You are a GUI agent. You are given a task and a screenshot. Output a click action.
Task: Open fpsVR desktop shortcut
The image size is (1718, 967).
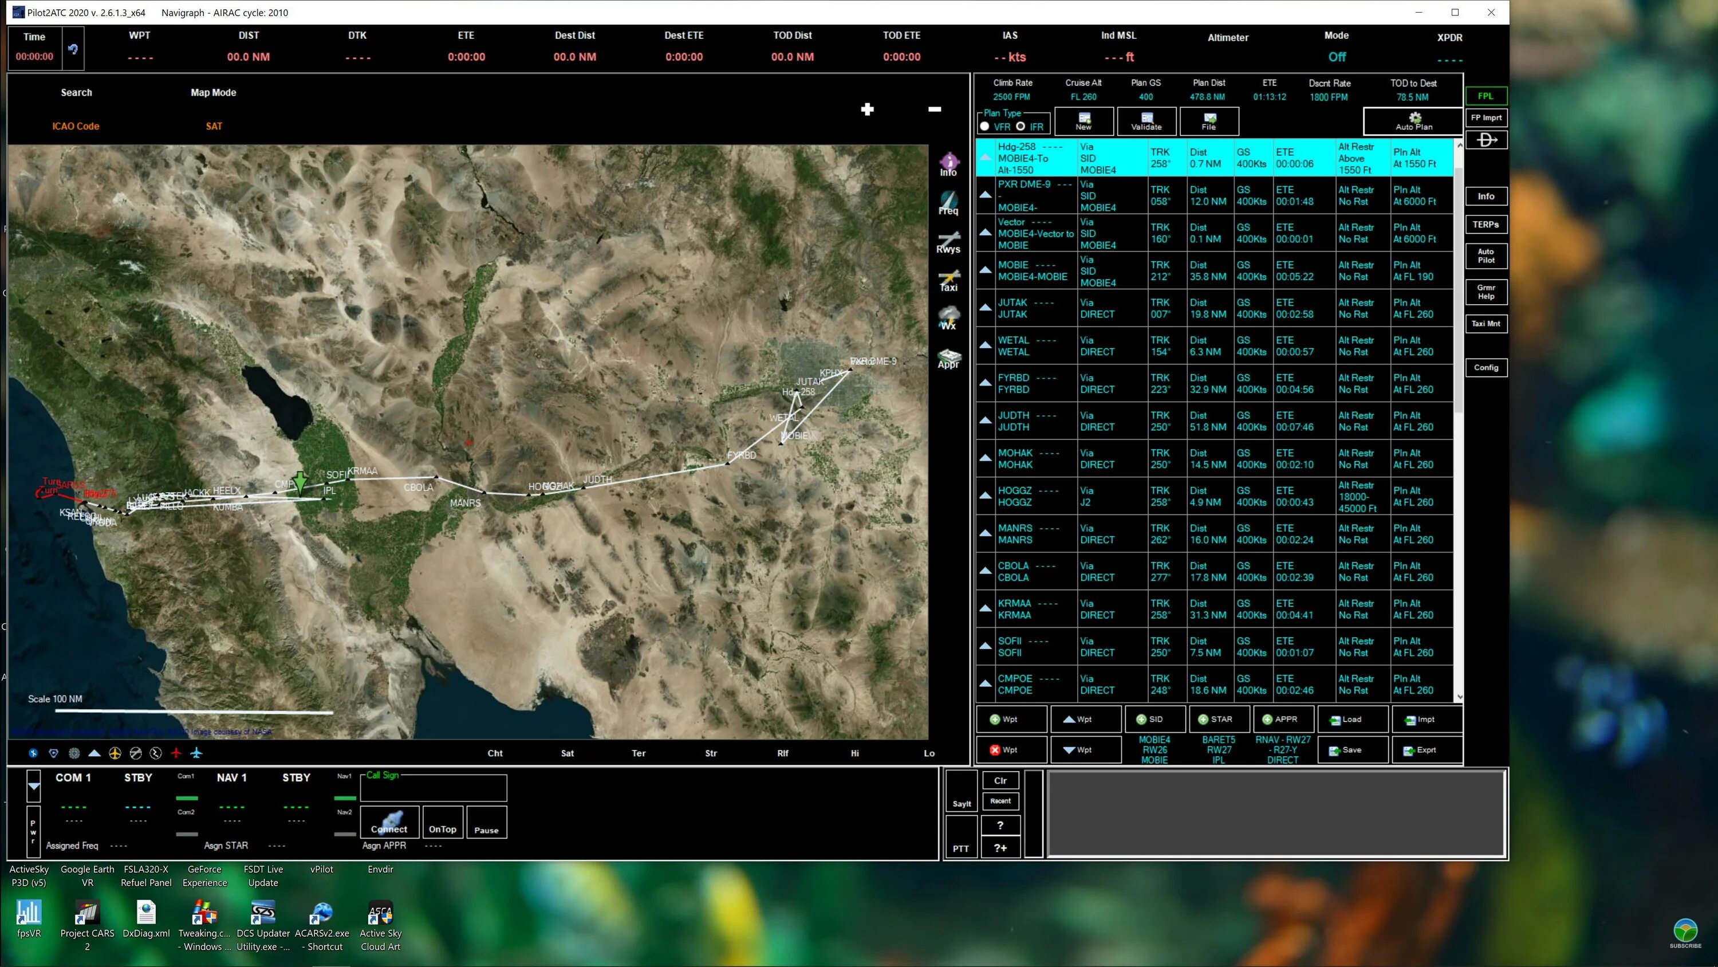point(29,919)
